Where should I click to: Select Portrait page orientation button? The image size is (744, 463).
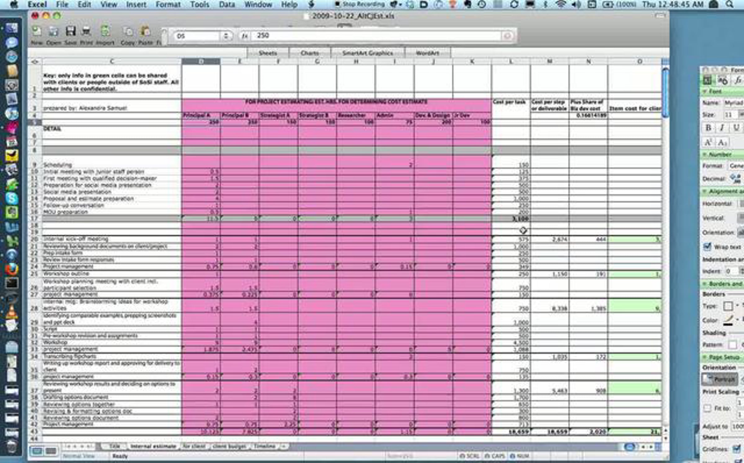click(719, 379)
